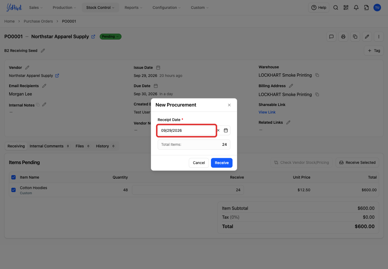Open the Pending status dropdown
The image size is (388, 269).
point(110,37)
